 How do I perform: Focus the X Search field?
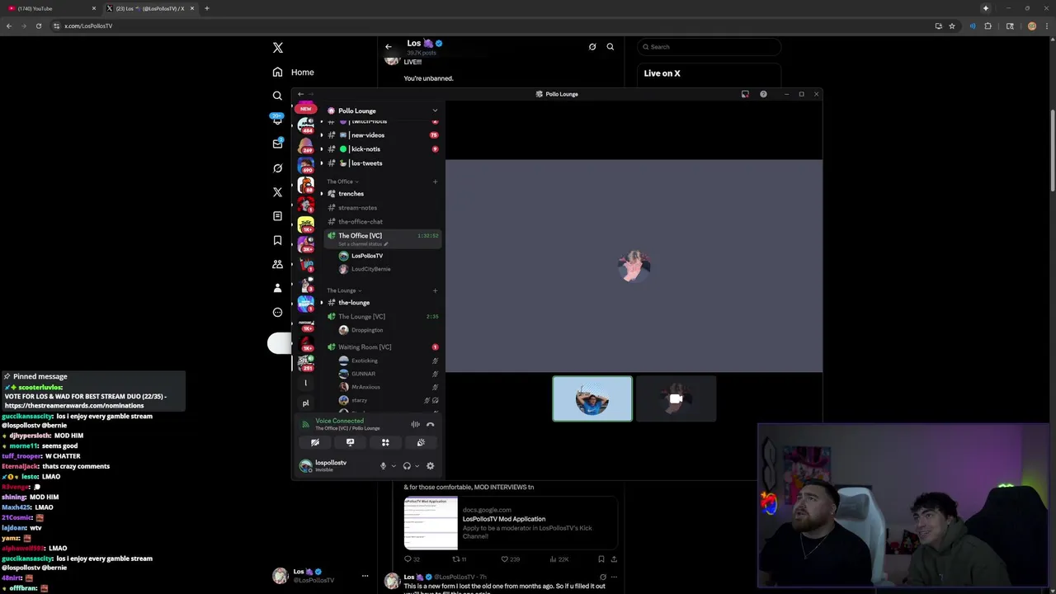tap(709, 47)
